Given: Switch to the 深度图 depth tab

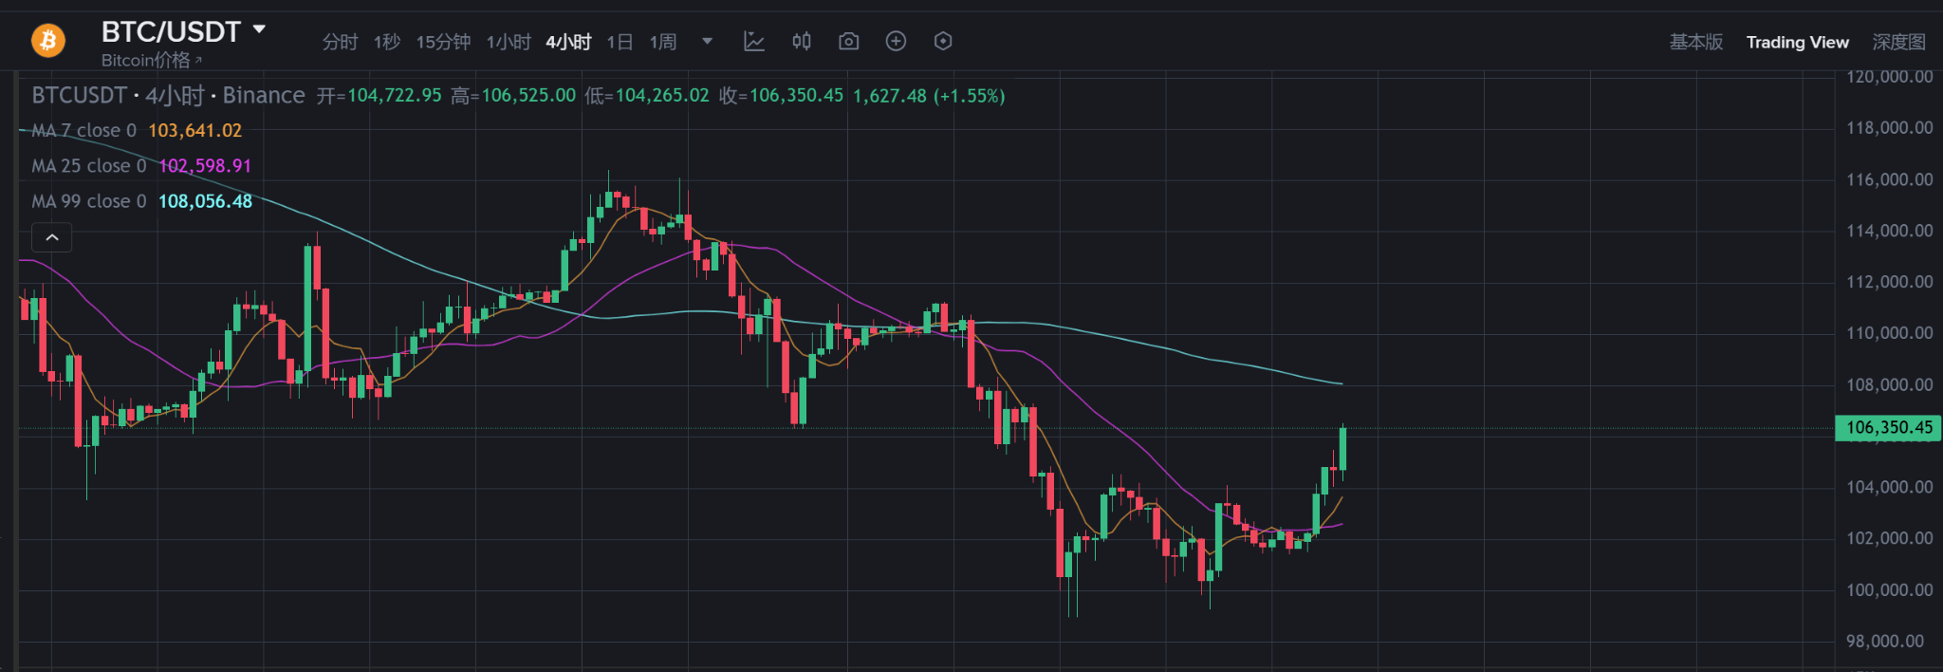Looking at the screenshot, I should [x=1898, y=42].
